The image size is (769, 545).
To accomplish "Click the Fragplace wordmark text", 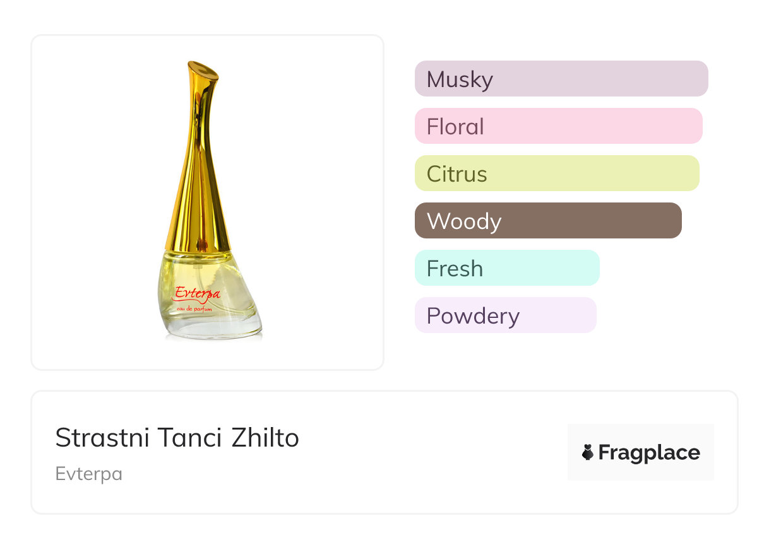I will pos(649,453).
